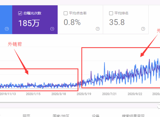Click the 2020/3/18 axis date label

59,94
